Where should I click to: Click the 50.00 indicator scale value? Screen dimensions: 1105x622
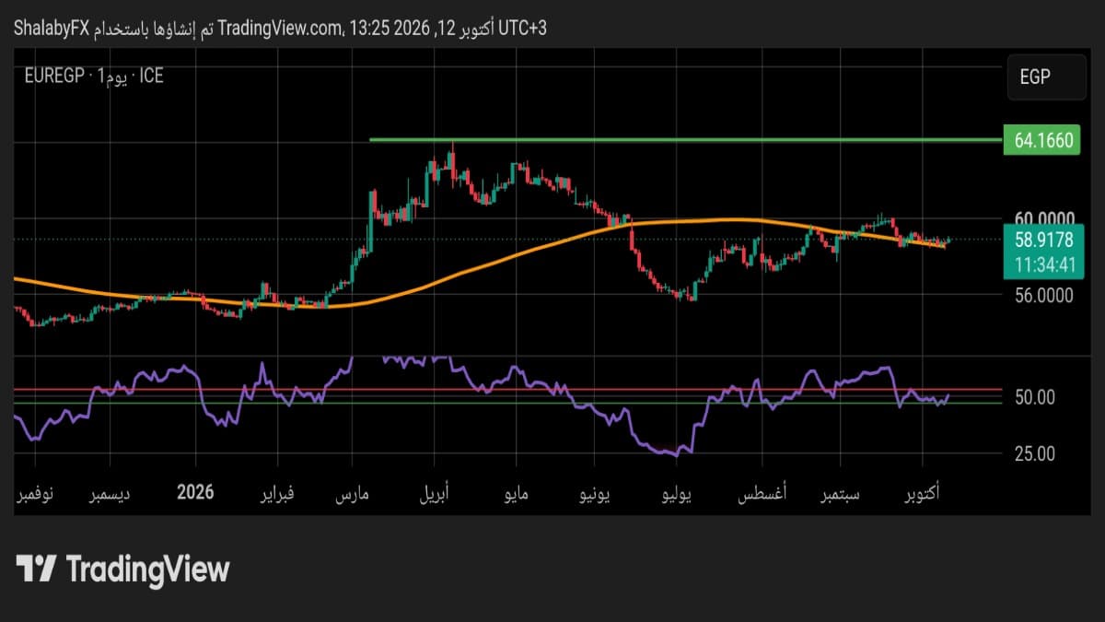pos(1034,397)
